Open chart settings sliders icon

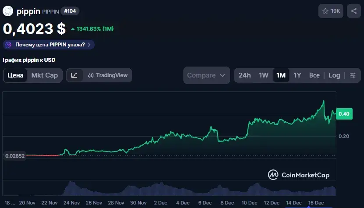point(353,75)
